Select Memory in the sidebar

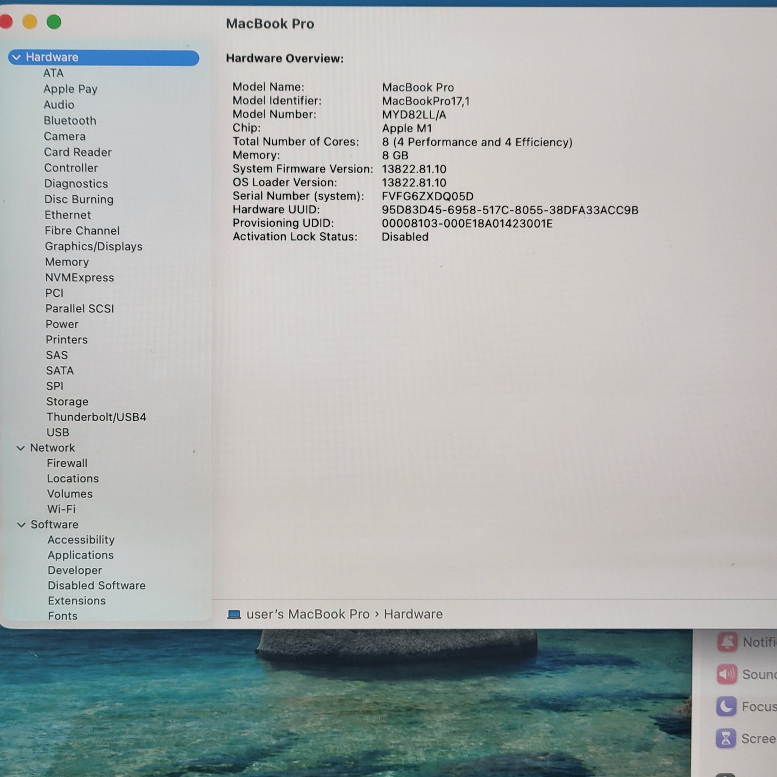point(67,262)
